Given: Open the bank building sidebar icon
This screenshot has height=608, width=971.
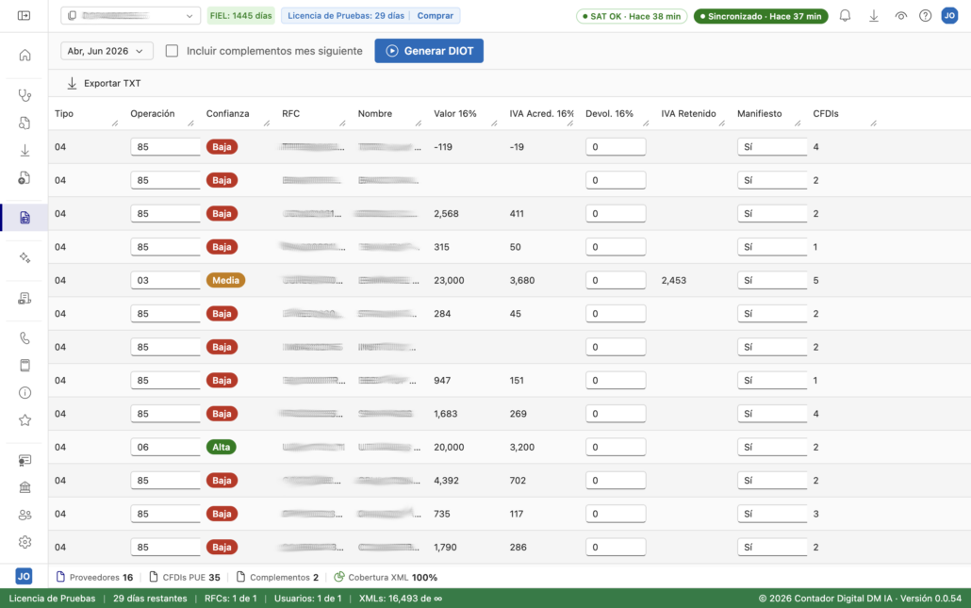Looking at the screenshot, I should point(25,487).
